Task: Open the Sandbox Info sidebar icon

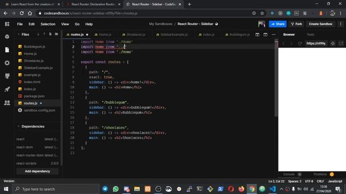Action: coord(7,37)
